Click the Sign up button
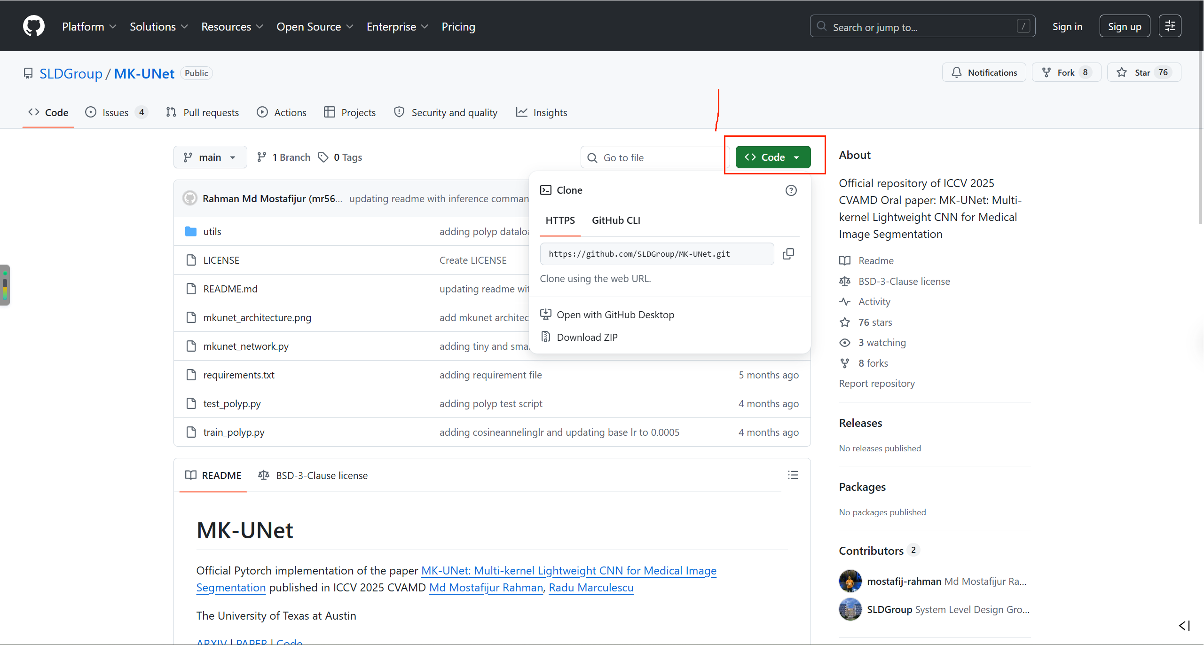The image size is (1204, 645). 1125,26
